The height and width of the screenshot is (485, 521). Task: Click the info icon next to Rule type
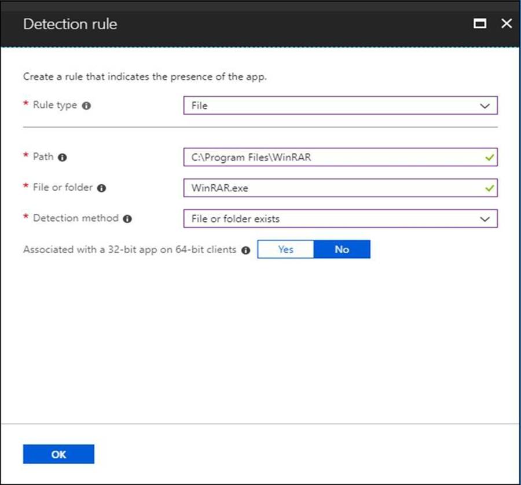[x=86, y=106]
